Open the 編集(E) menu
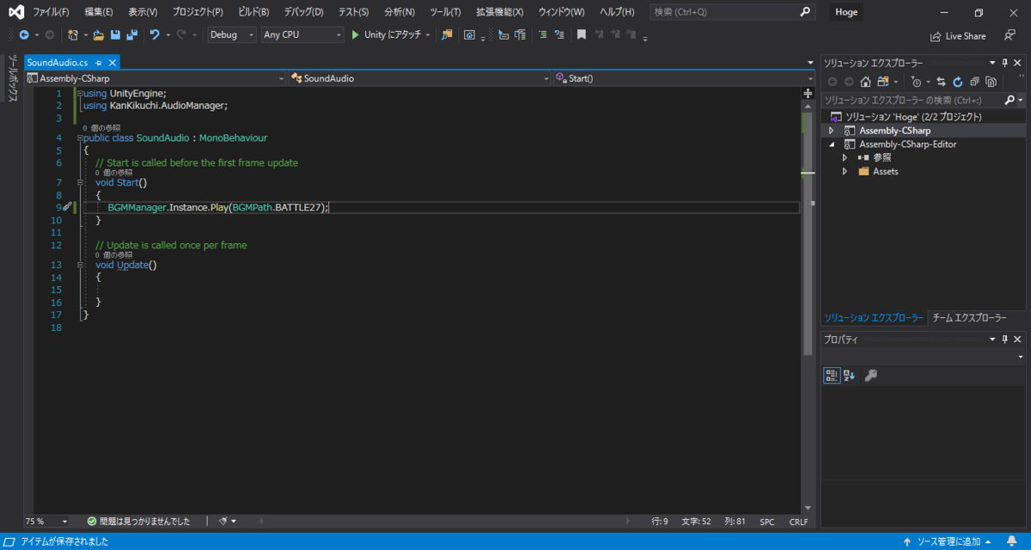1031x550 pixels. point(99,12)
